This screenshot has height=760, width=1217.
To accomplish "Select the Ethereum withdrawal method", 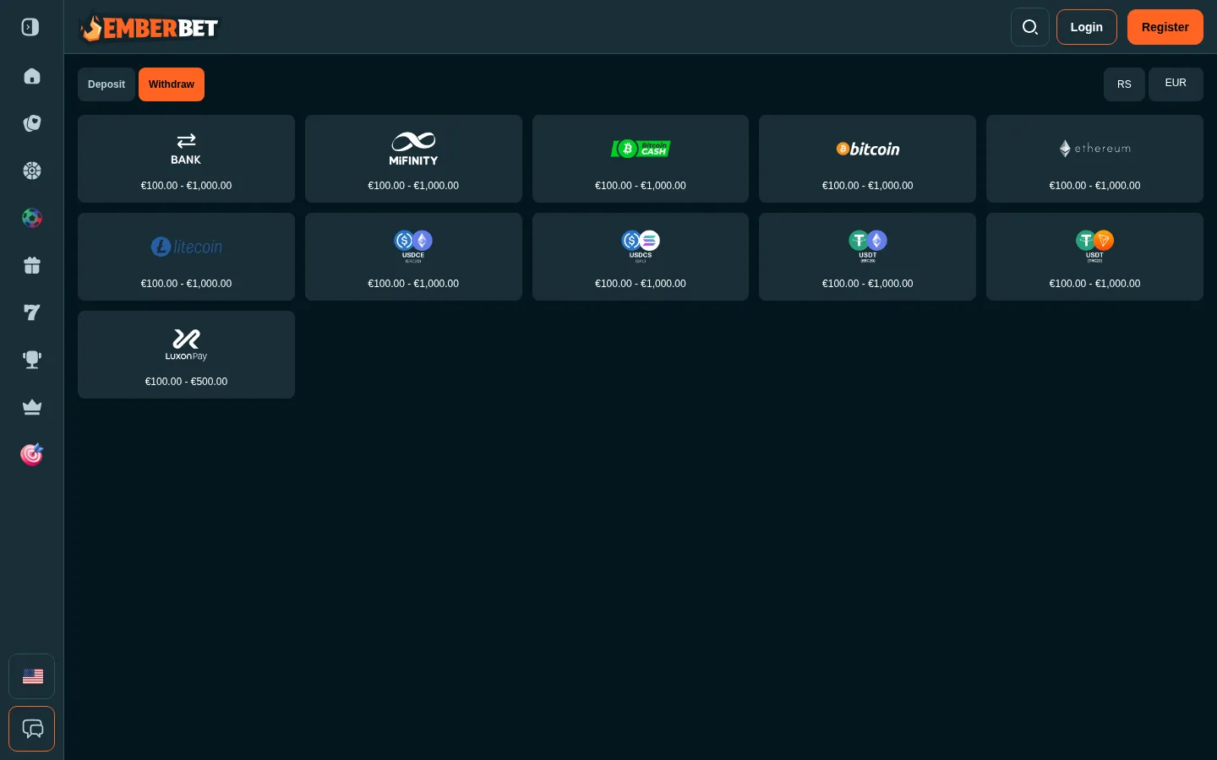I will (x=1094, y=159).
